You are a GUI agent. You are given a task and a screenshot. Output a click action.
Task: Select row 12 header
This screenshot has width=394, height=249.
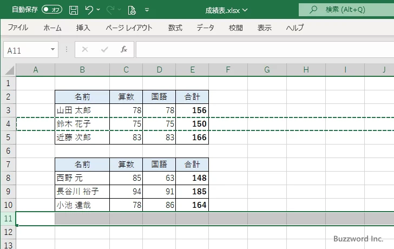8,232
